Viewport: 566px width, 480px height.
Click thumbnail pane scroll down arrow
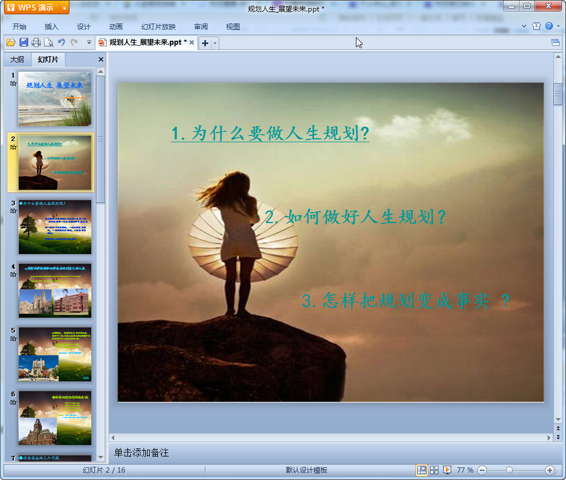pyautogui.click(x=100, y=457)
